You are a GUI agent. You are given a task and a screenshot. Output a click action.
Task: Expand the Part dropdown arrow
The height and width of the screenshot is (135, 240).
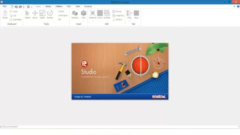[84, 21]
